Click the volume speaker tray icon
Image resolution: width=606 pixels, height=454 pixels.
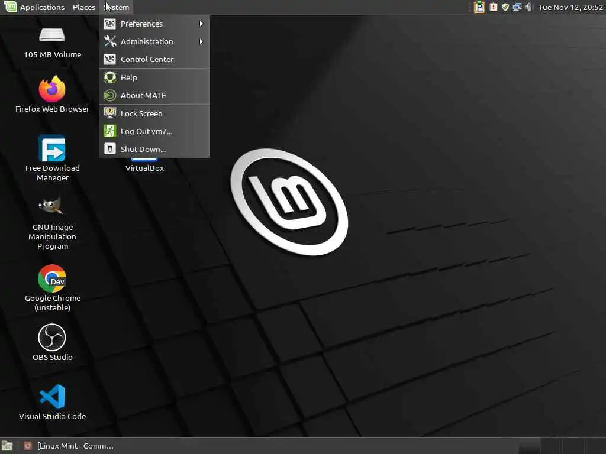coord(528,7)
